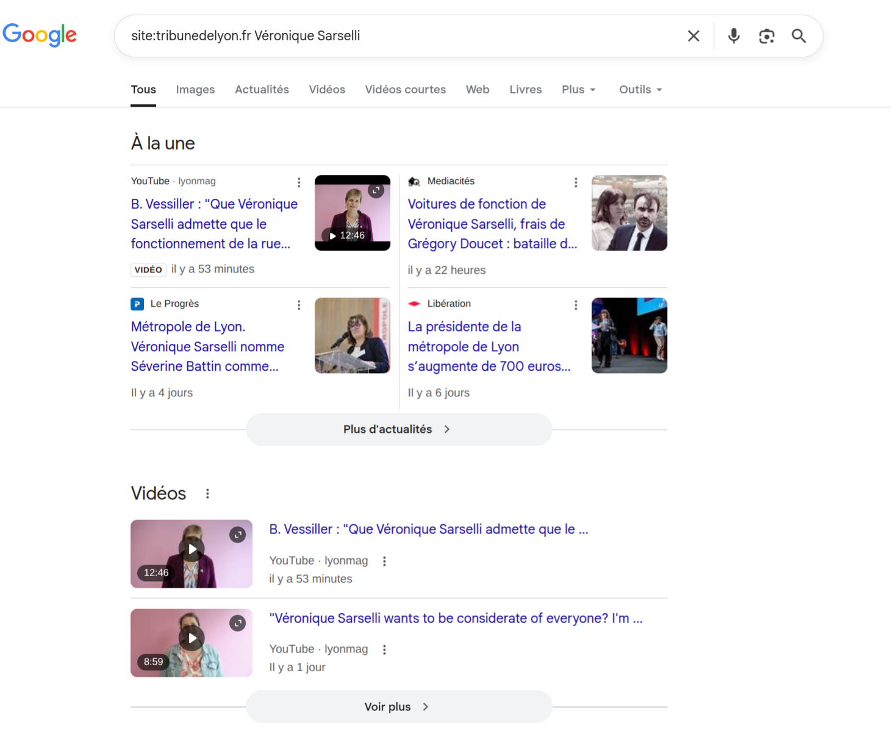The height and width of the screenshot is (731, 891).
Task: Click the Le Progrès source icon
Action: point(137,304)
